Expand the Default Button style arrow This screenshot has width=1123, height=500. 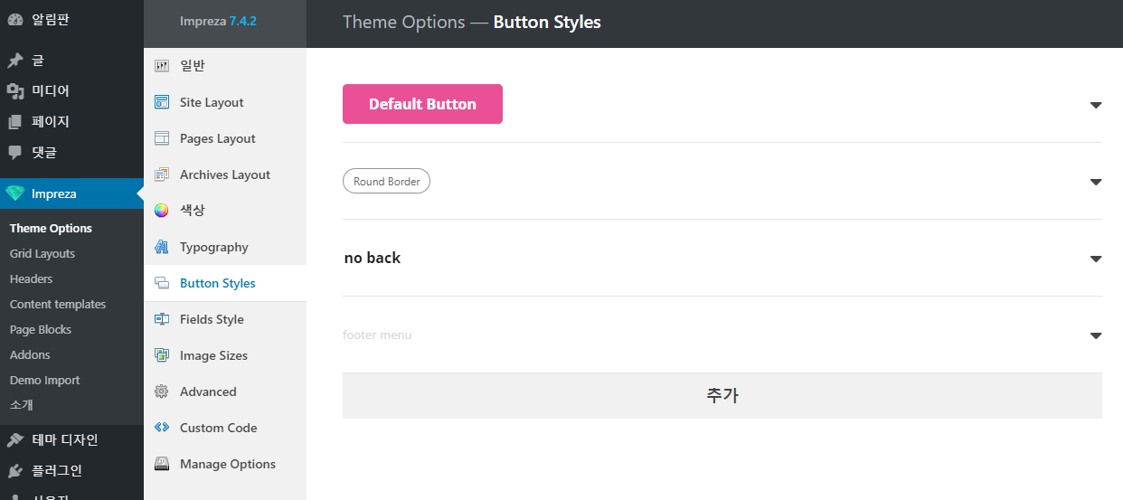(x=1095, y=105)
